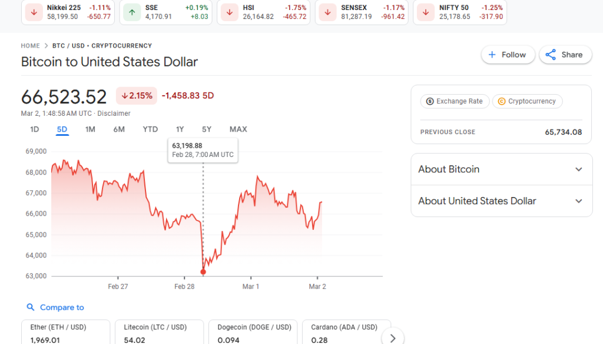Open the Disclaimer link

tap(114, 113)
